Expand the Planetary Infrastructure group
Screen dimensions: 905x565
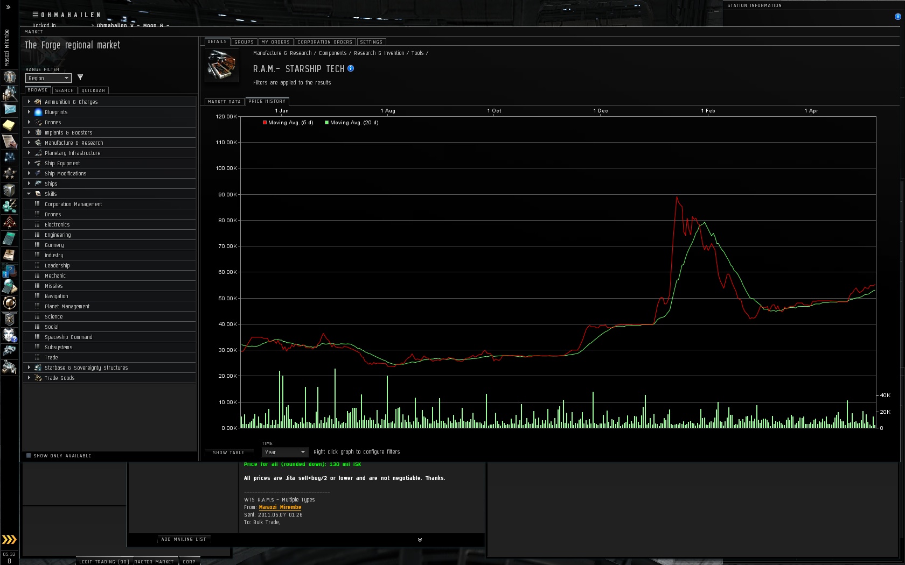click(29, 153)
